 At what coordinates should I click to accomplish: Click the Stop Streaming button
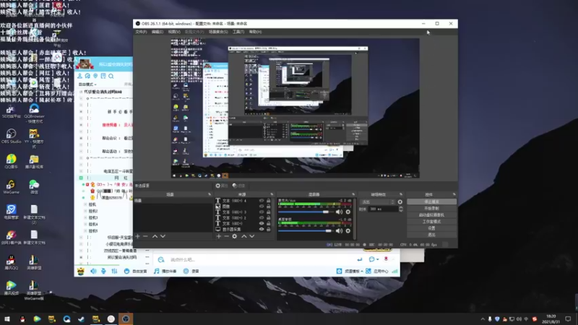(x=431, y=202)
